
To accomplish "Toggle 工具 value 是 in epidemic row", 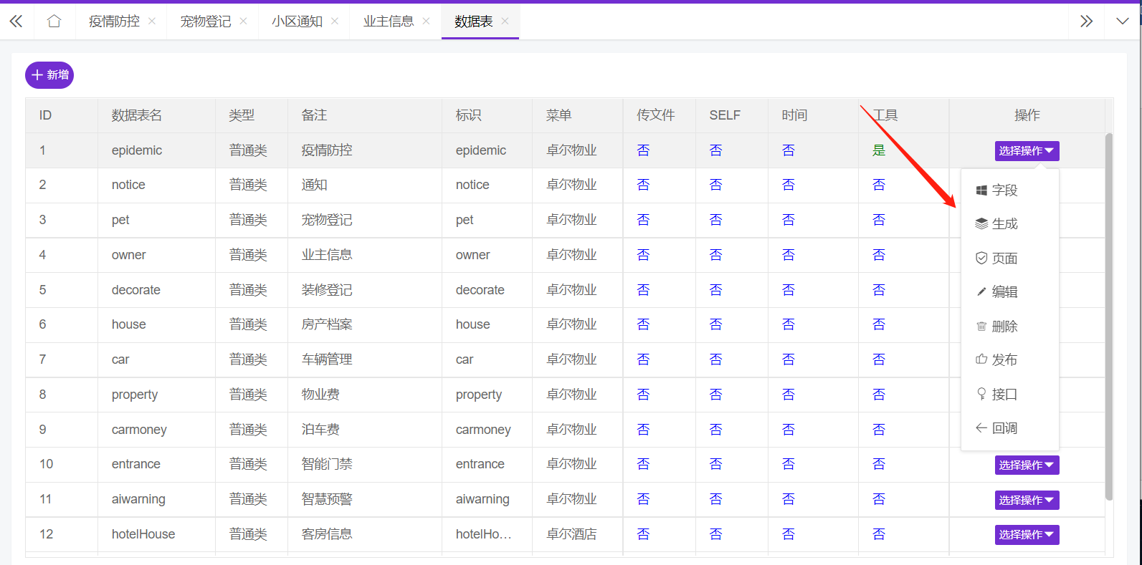I will click(879, 150).
